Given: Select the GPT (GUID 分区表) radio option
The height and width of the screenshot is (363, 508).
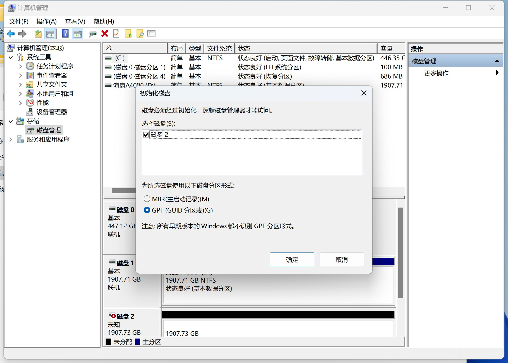Looking at the screenshot, I should tap(147, 210).
